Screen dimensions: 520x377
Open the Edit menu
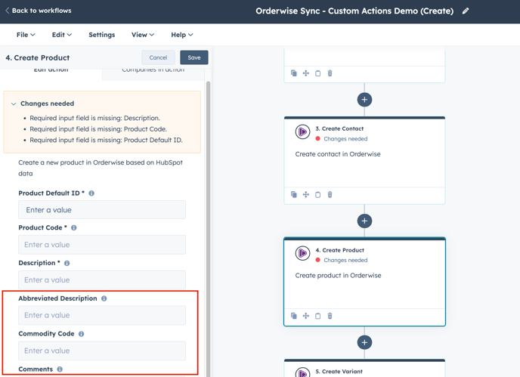click(62, 35)
